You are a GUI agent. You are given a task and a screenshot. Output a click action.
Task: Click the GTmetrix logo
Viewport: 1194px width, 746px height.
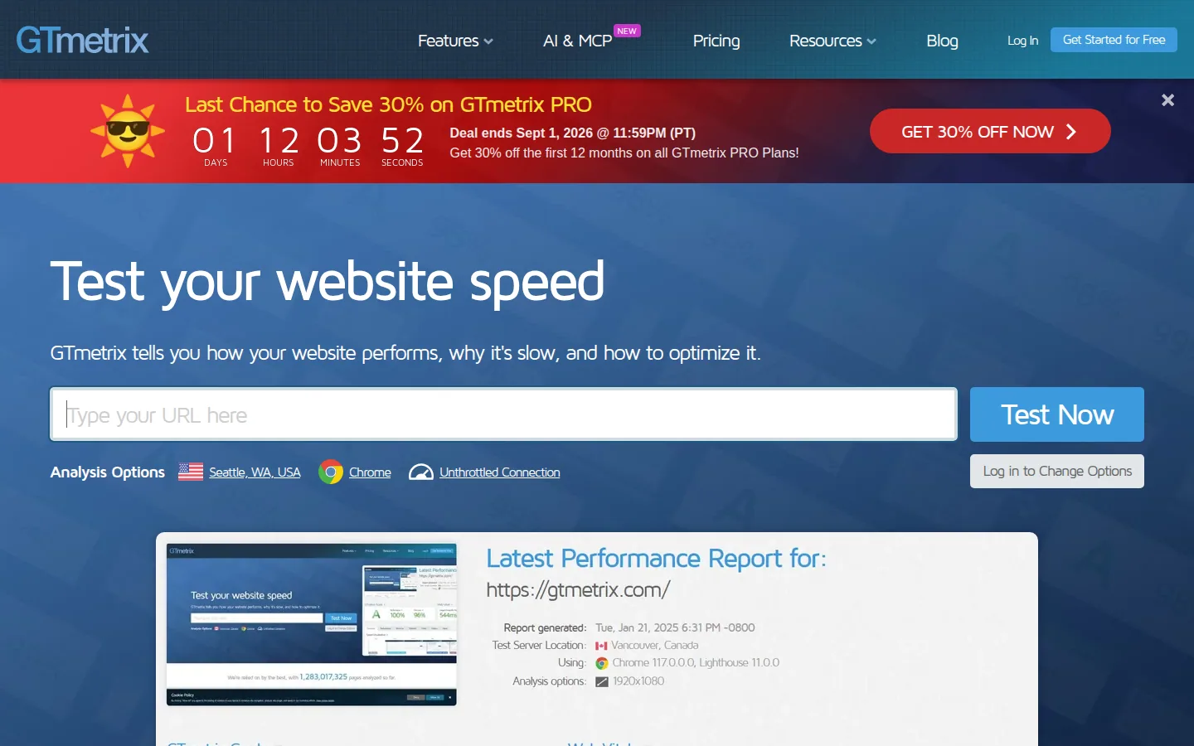(x=82, y=40)
